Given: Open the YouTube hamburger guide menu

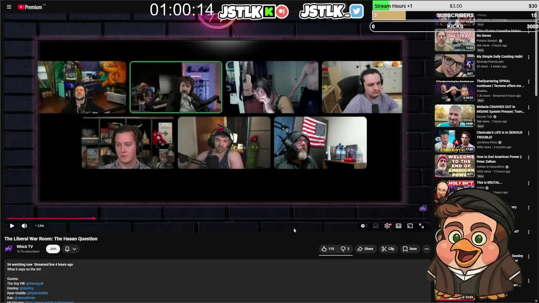Looking at the screenshot, I should [x=9, y=7].
